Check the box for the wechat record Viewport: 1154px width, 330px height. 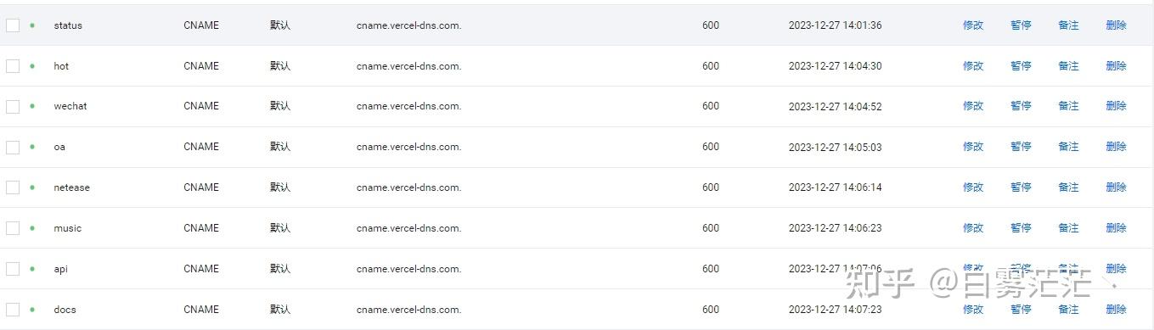(13, 106)
